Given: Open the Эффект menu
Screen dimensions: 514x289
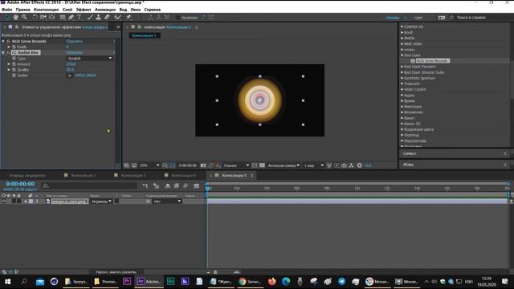Looking at the screenshot, I should point(84,10).
